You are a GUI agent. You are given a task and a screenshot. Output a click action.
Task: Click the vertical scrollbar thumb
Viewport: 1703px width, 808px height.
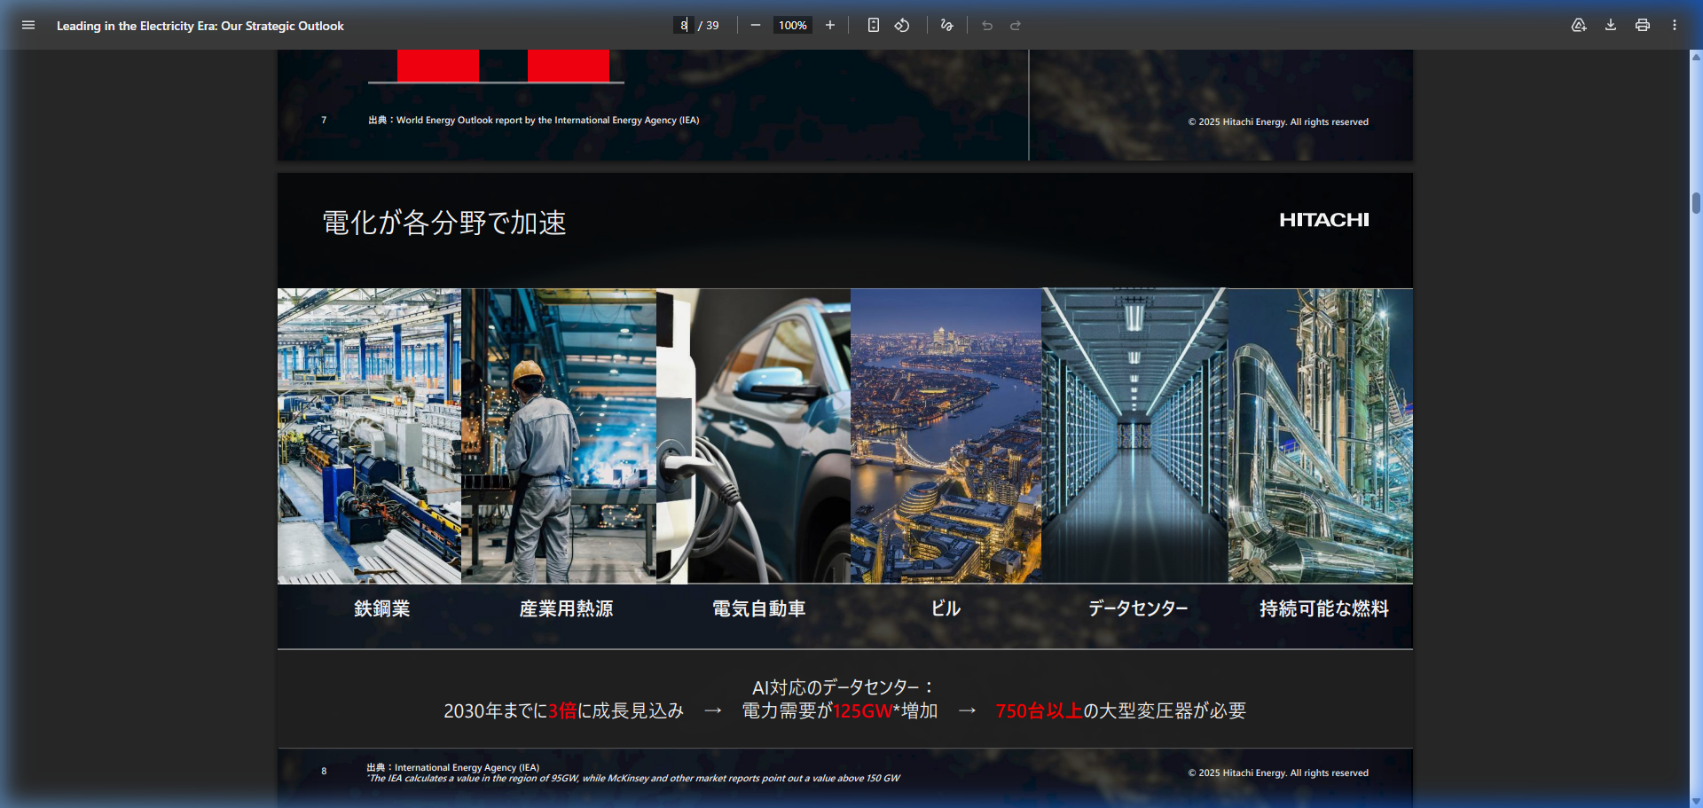click(x=1696, y=203)
